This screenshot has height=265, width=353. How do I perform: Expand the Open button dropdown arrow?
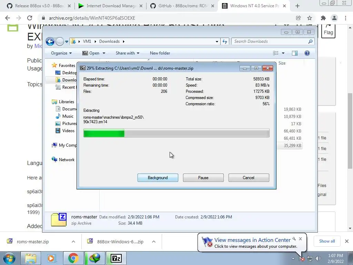(104, 53)
